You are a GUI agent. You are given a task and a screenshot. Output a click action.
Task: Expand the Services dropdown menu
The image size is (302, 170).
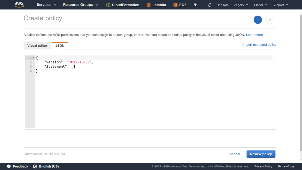pos(46,5)
